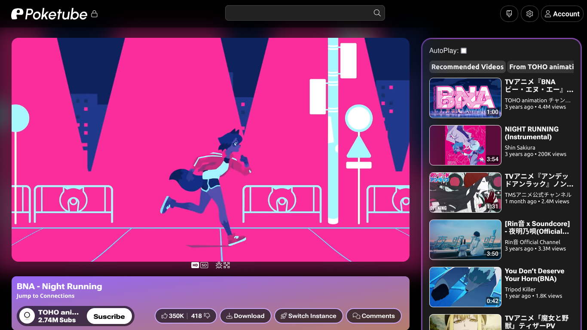Click the Subscribe button
This screenshot has width=587, height=330.
pos(109,316)
